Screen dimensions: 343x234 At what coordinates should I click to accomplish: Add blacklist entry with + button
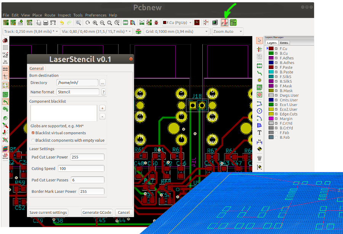(103, 108)
